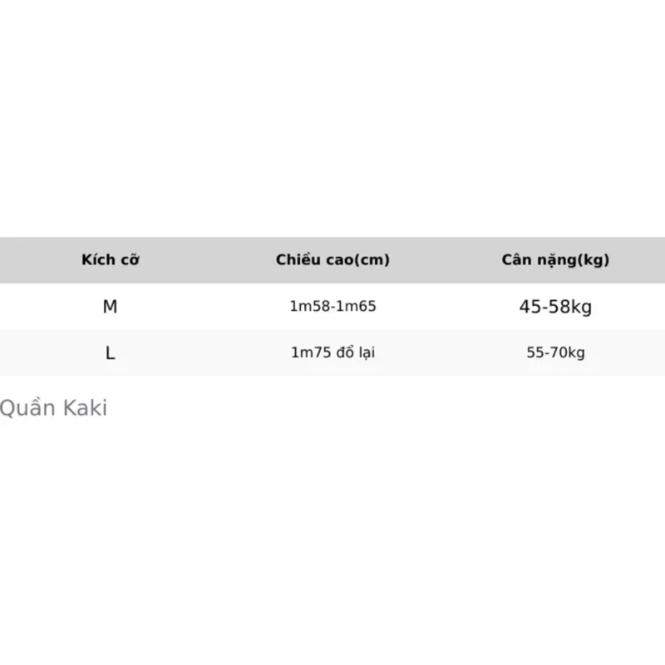Click the 1m58-1m65 height range cell
The image size is (665, 665).
(x=332, y=307)
